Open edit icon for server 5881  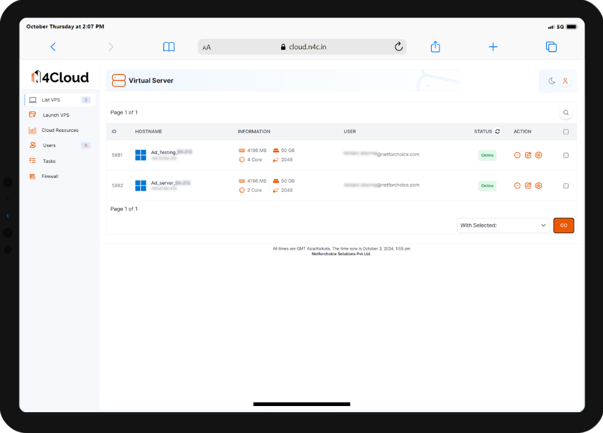point(528,155)
